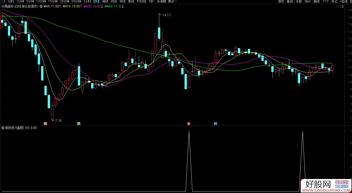This screenshot has width=352, height=193.
Task: Click the 顺势而为副图 indicator name
Action: pyautogui.click(x=14, y=128)
